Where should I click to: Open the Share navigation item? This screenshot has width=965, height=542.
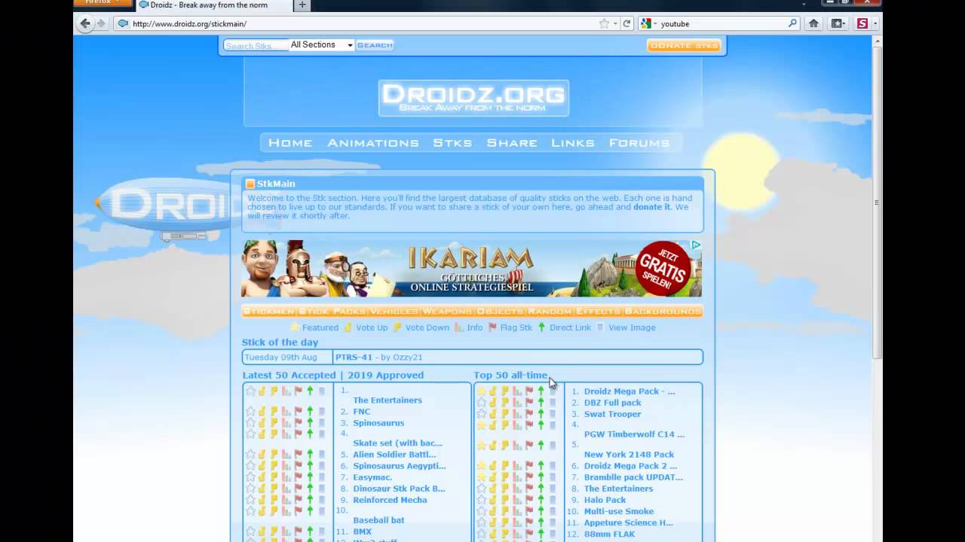[512, 143]
